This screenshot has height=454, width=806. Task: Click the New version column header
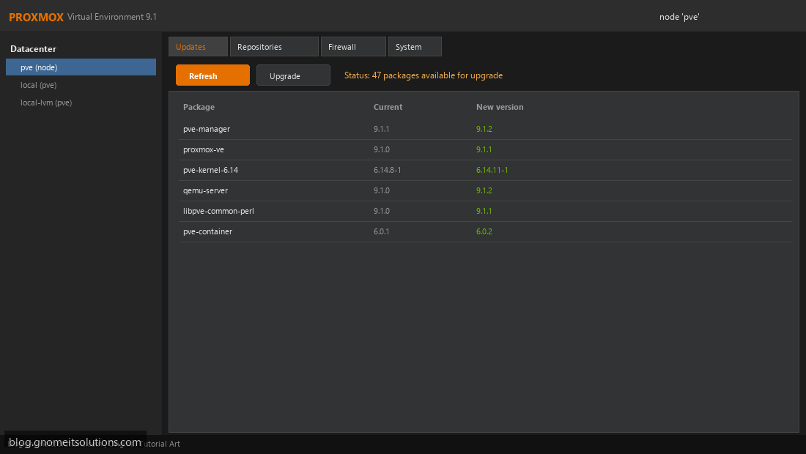point(500,107)
